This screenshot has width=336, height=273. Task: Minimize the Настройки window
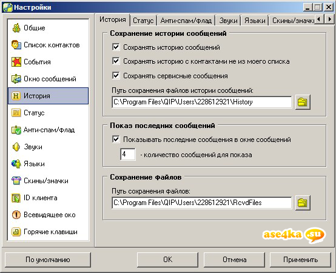pos(308,7)
